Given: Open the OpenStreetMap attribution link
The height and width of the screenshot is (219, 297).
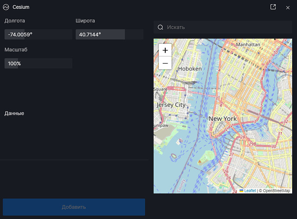Looking at the screenshot, I should (276, 191).
